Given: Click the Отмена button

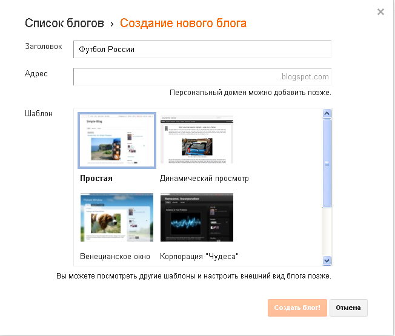Looking at the screenshot, I should [x=348, y=308].
